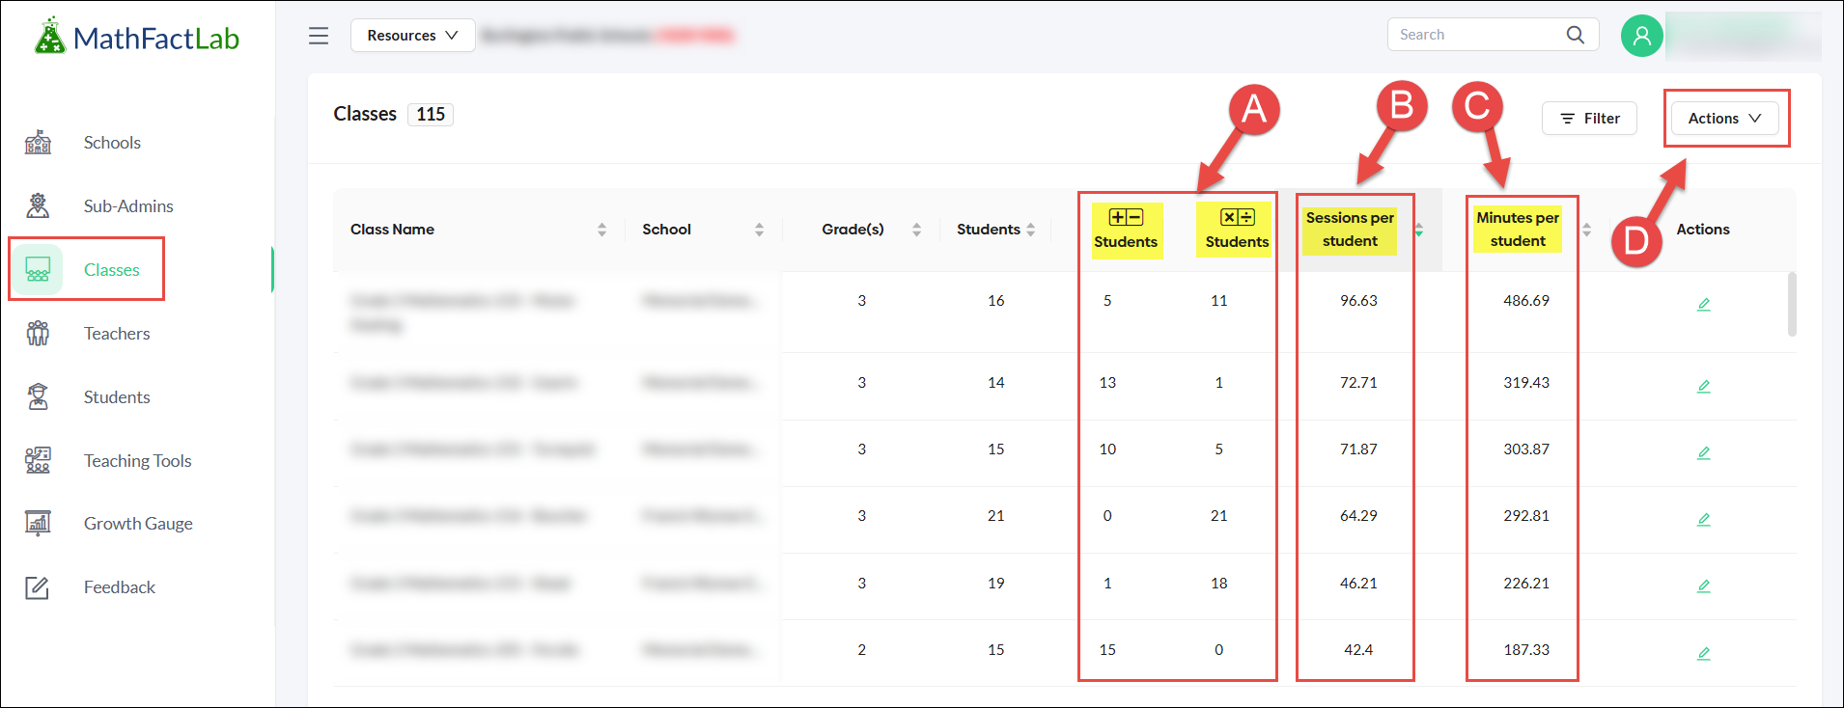
Task: Click the Actions column header text
Action: tap(1703, 230)
